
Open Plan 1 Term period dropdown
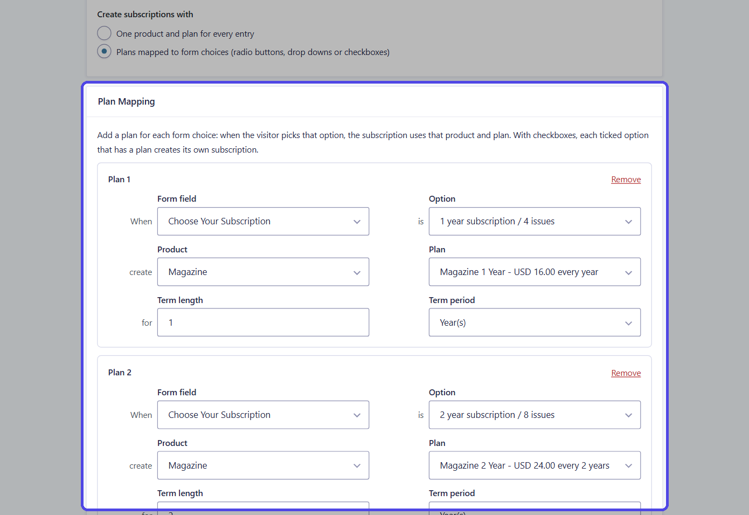click(535, 322)
